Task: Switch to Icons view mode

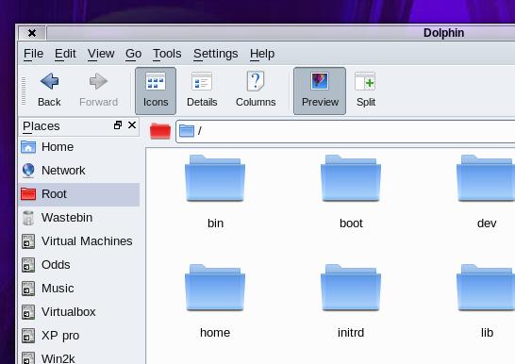Action: point(156,91)
